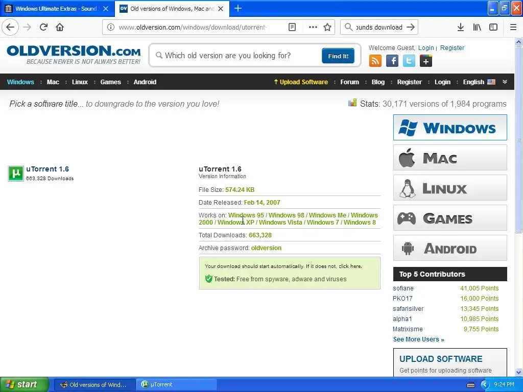The height and width of the screenshot is (392, 523).
Task: Select English language option
Action: pos(479,82)
